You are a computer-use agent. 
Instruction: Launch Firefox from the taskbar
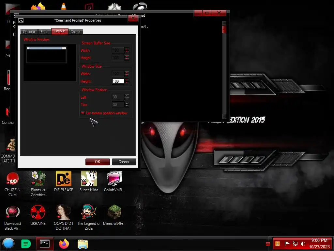tap(64, 244)
